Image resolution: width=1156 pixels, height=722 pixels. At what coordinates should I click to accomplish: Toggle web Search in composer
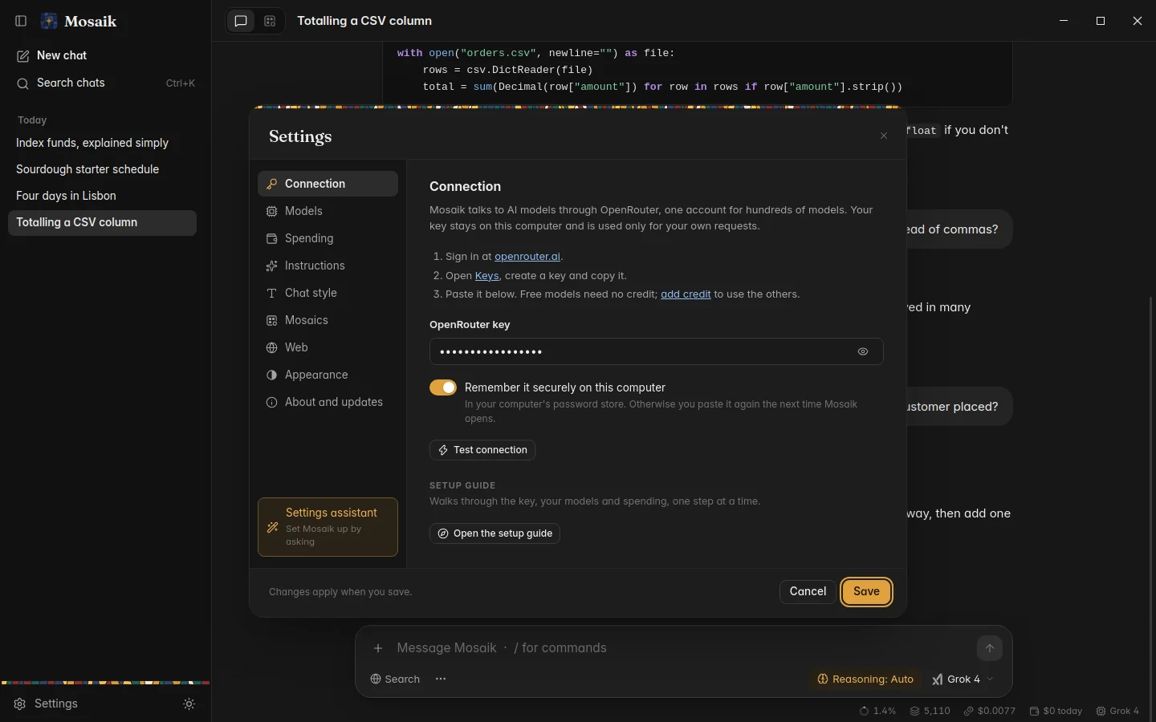(395, 679)
